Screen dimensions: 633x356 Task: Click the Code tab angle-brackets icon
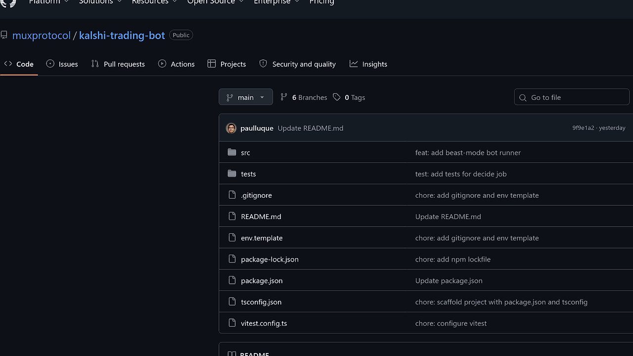point(8,64)
